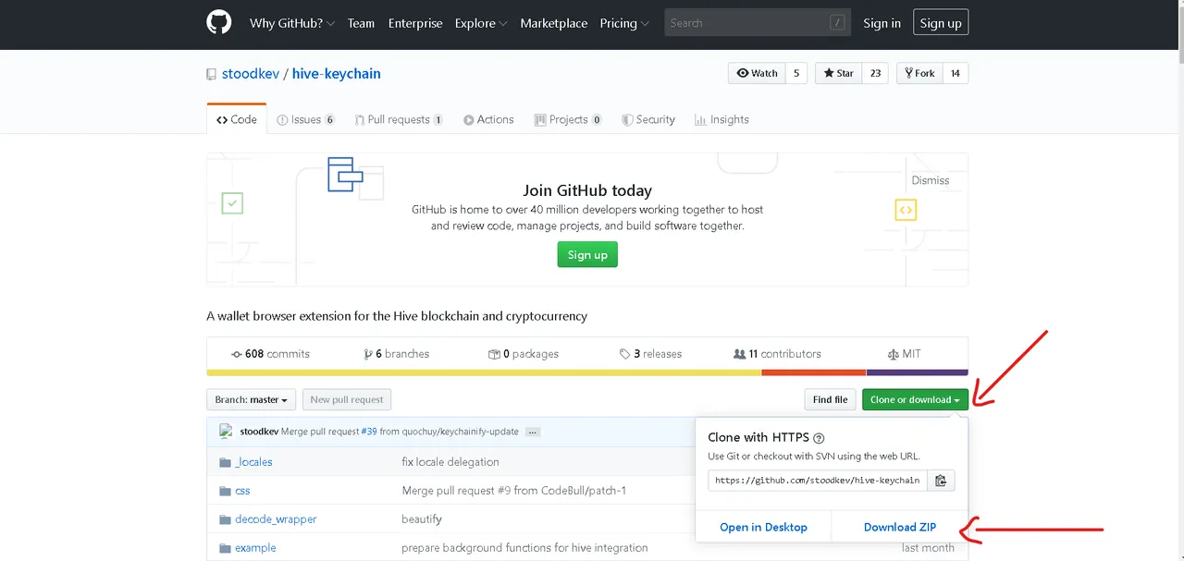Open the Branch: master dropdown

[251, 399]
